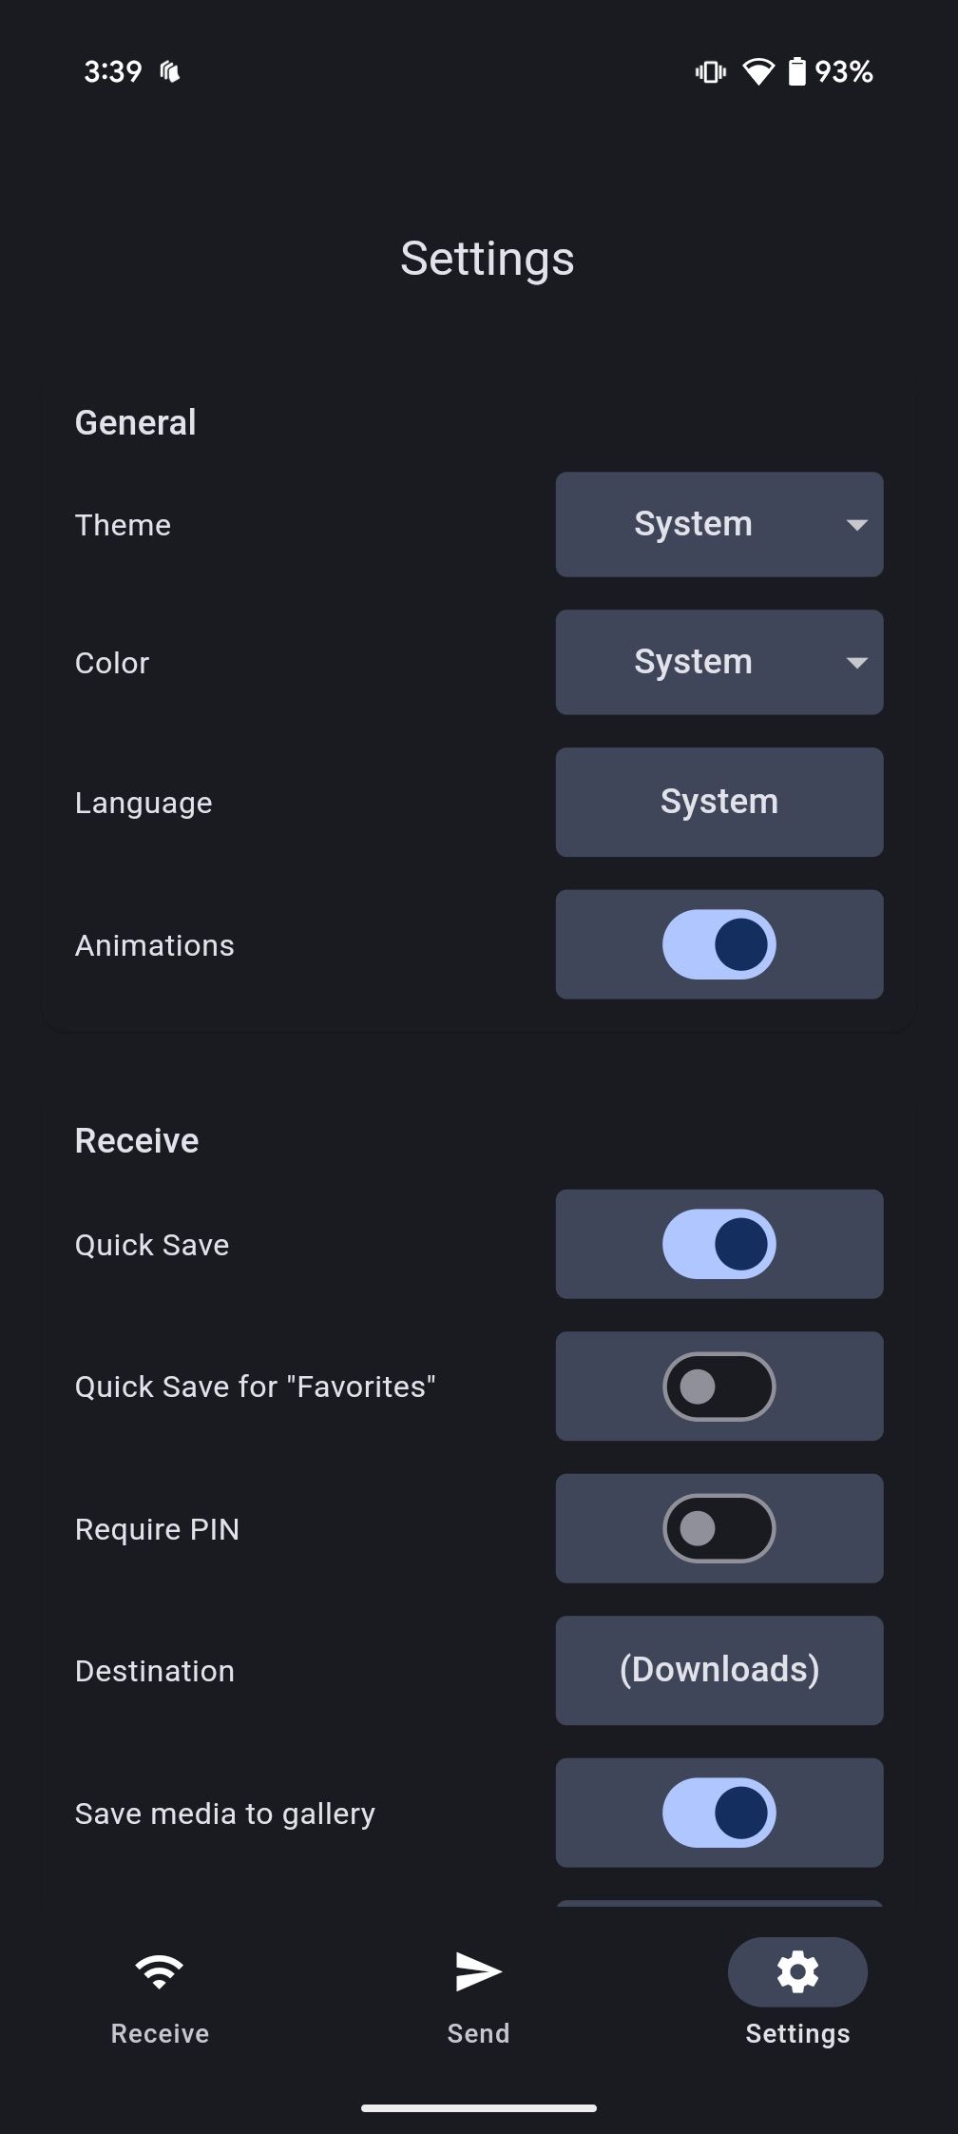
Task: Toggle Save media to gallery
Action: click(x=719, y=1813)
